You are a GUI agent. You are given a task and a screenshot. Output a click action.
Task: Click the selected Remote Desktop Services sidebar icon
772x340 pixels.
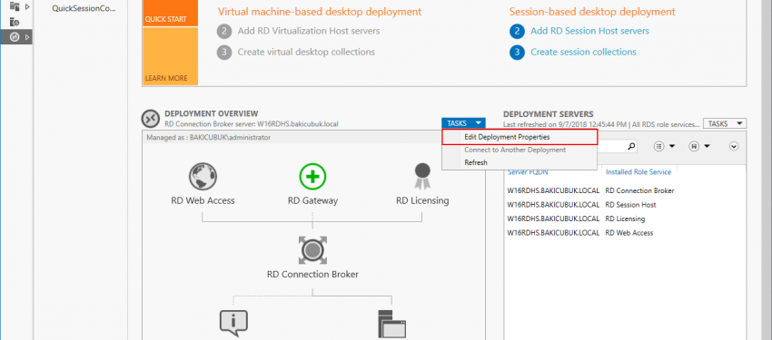pos(15,37)
